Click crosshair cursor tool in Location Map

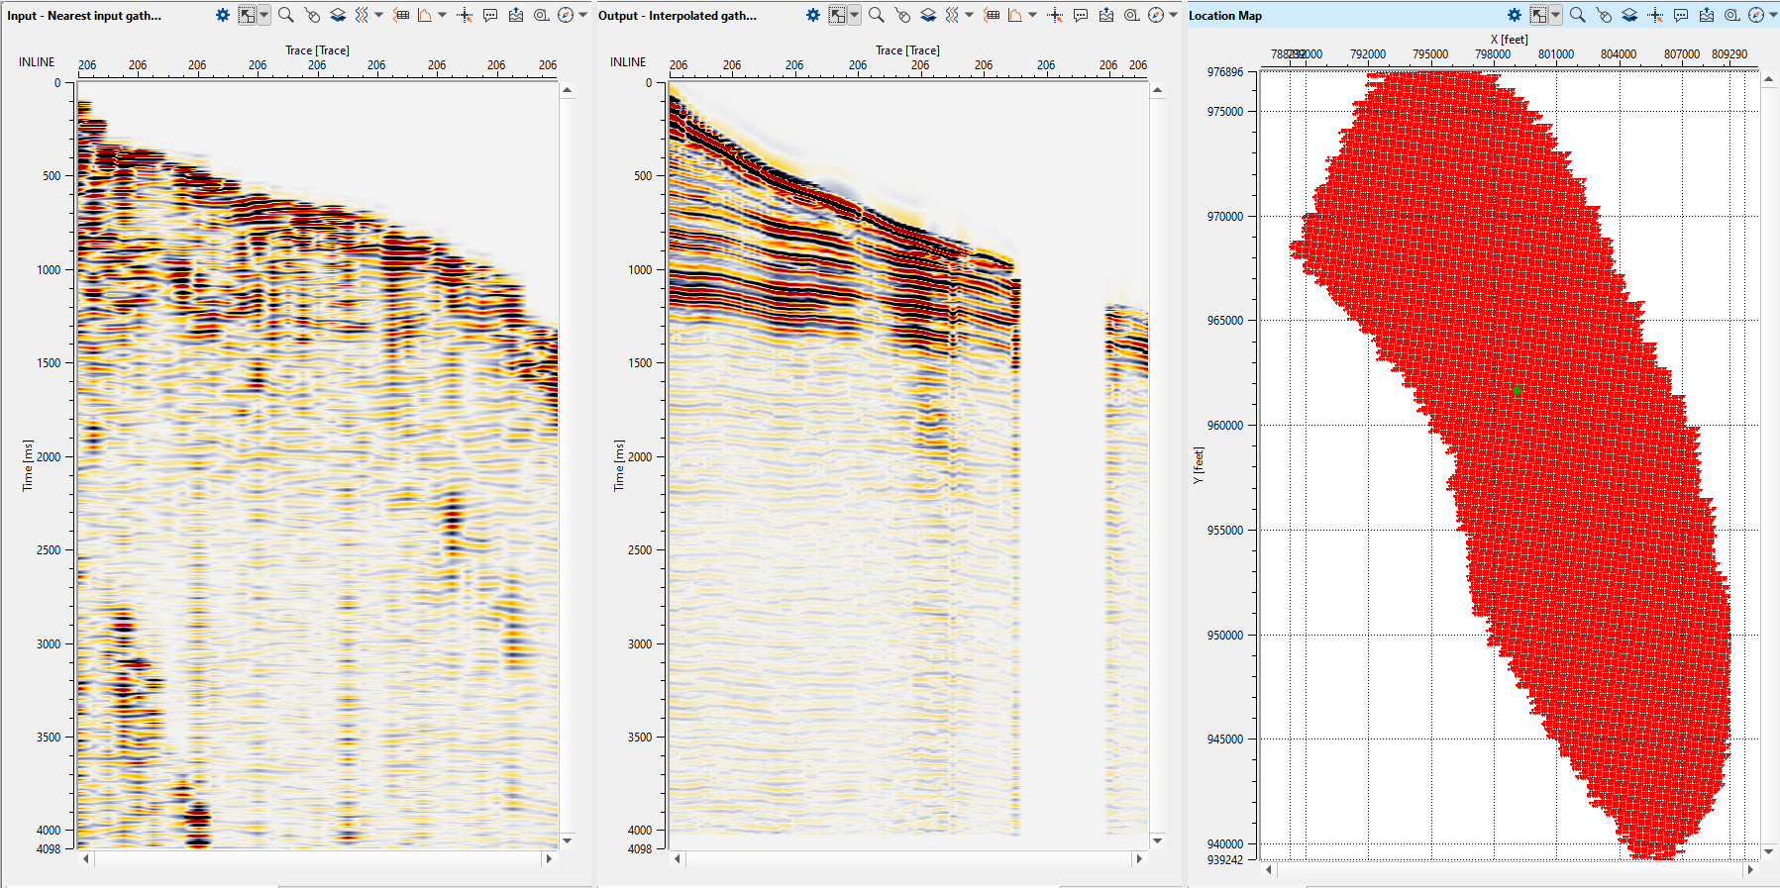1655,15
